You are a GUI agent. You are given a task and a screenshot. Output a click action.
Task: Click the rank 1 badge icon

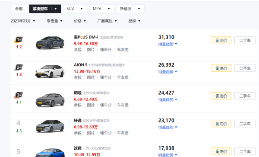pos(19,40)
